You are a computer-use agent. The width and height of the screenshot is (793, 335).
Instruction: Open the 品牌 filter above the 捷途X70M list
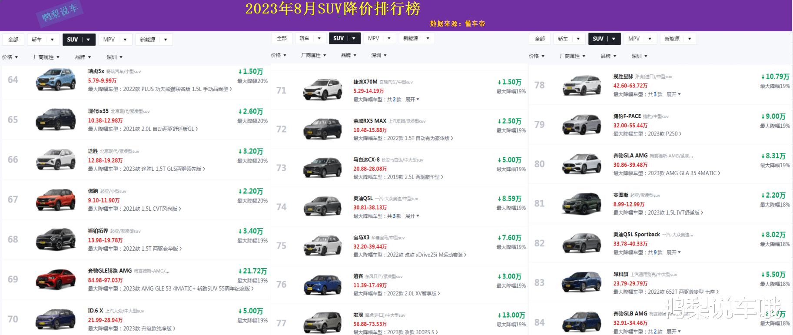coord(348,55)
